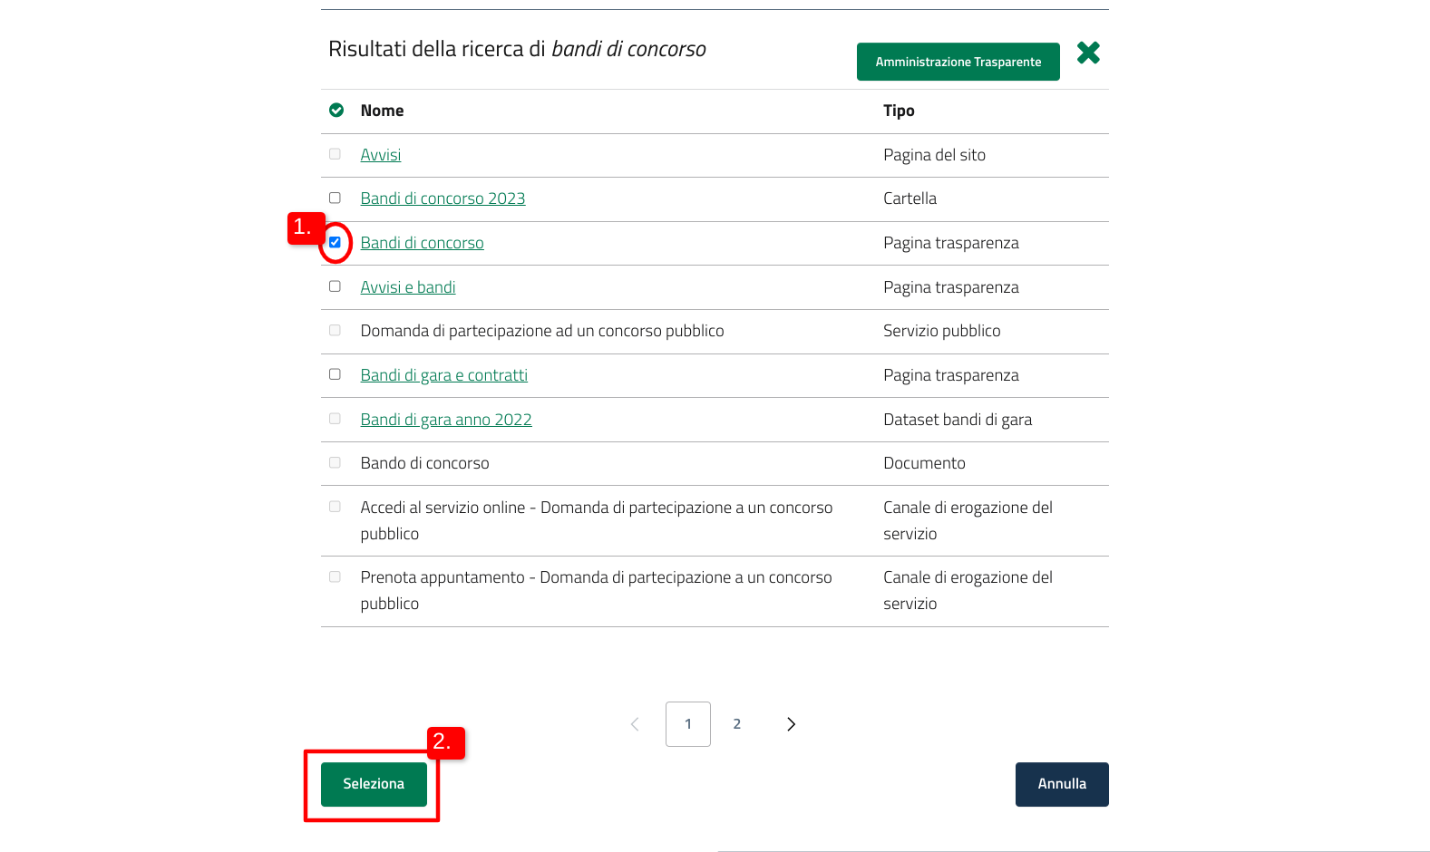Open Bandi di gara e contratti link

pyautogui.click(x=443, y=375)
